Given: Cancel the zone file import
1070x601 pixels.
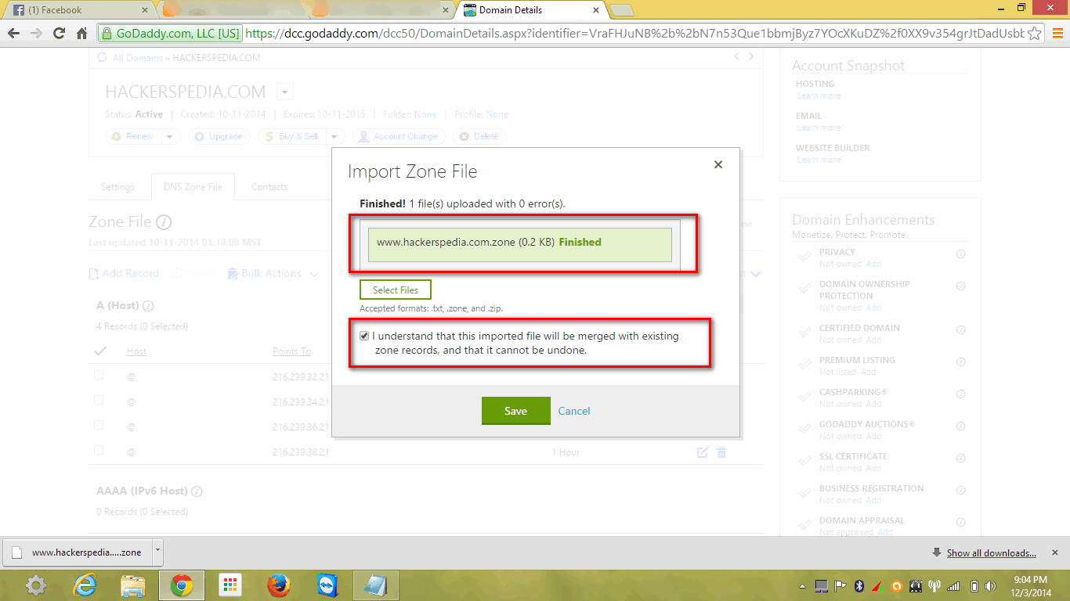Looking at the screenshot, I should (574, 411).
